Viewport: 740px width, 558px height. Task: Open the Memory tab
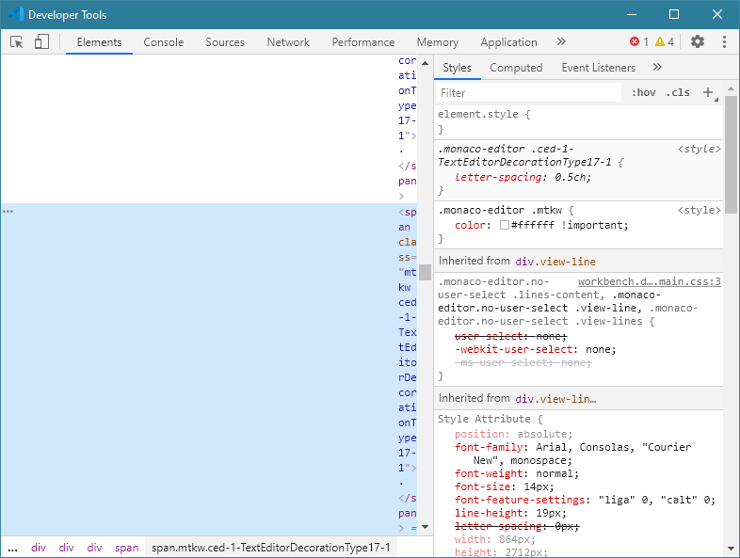coord(437,42)
